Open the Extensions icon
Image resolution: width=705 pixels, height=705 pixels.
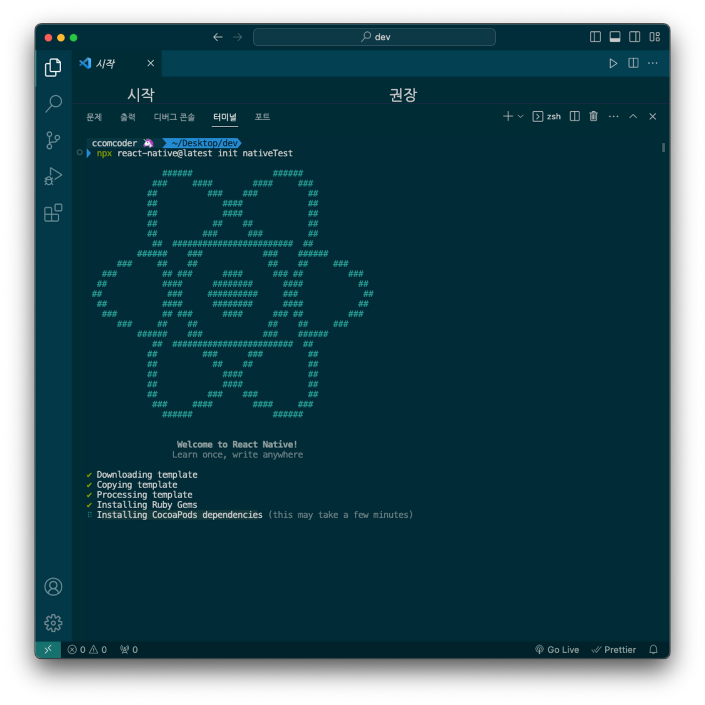point(53,213)
